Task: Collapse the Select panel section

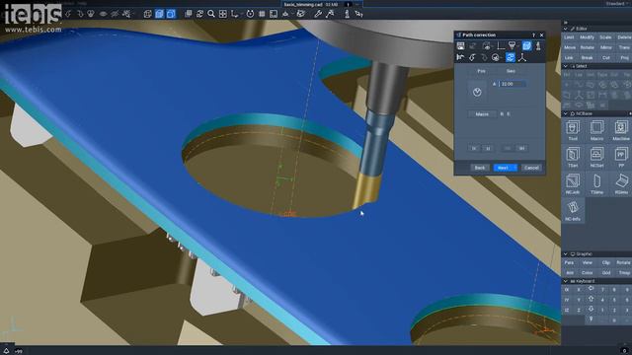Action: (565, 66)
